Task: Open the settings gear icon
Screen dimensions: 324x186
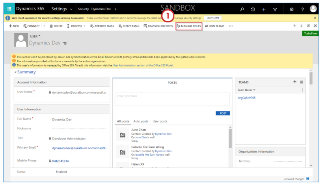Action: pos(292,9)
